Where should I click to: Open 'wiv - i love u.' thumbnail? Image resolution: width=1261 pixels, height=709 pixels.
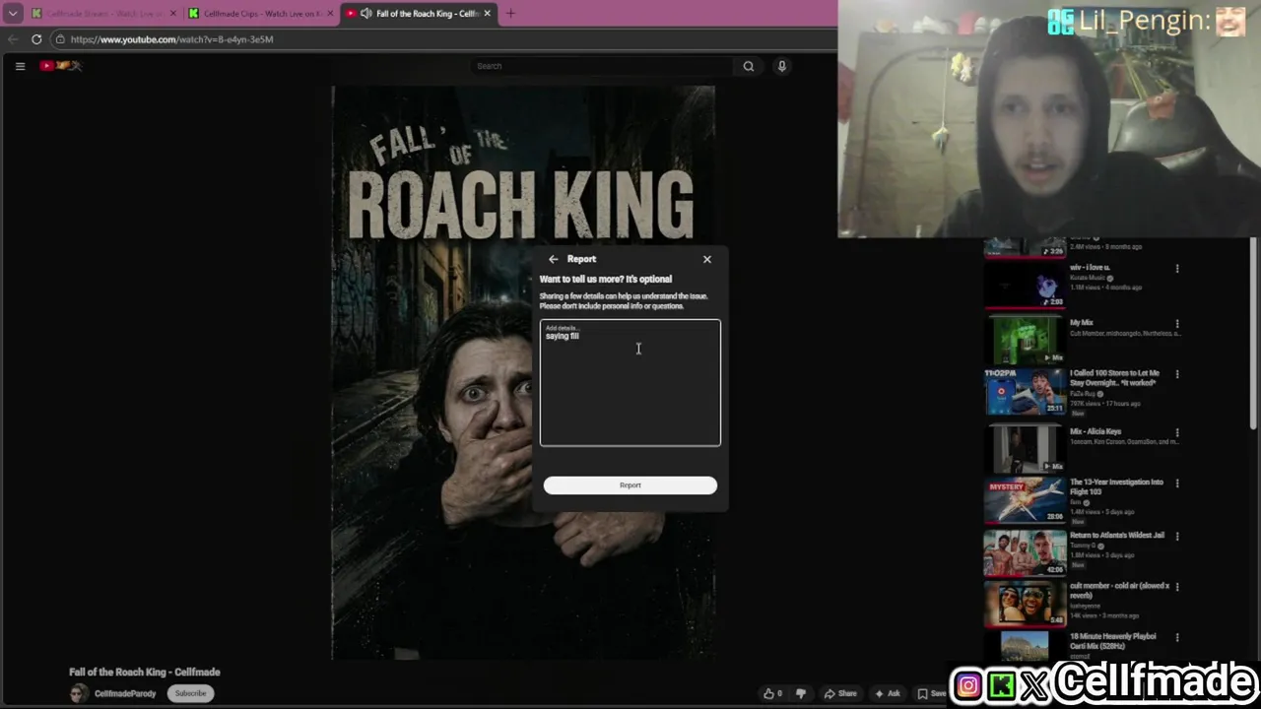click(1025, 287)
